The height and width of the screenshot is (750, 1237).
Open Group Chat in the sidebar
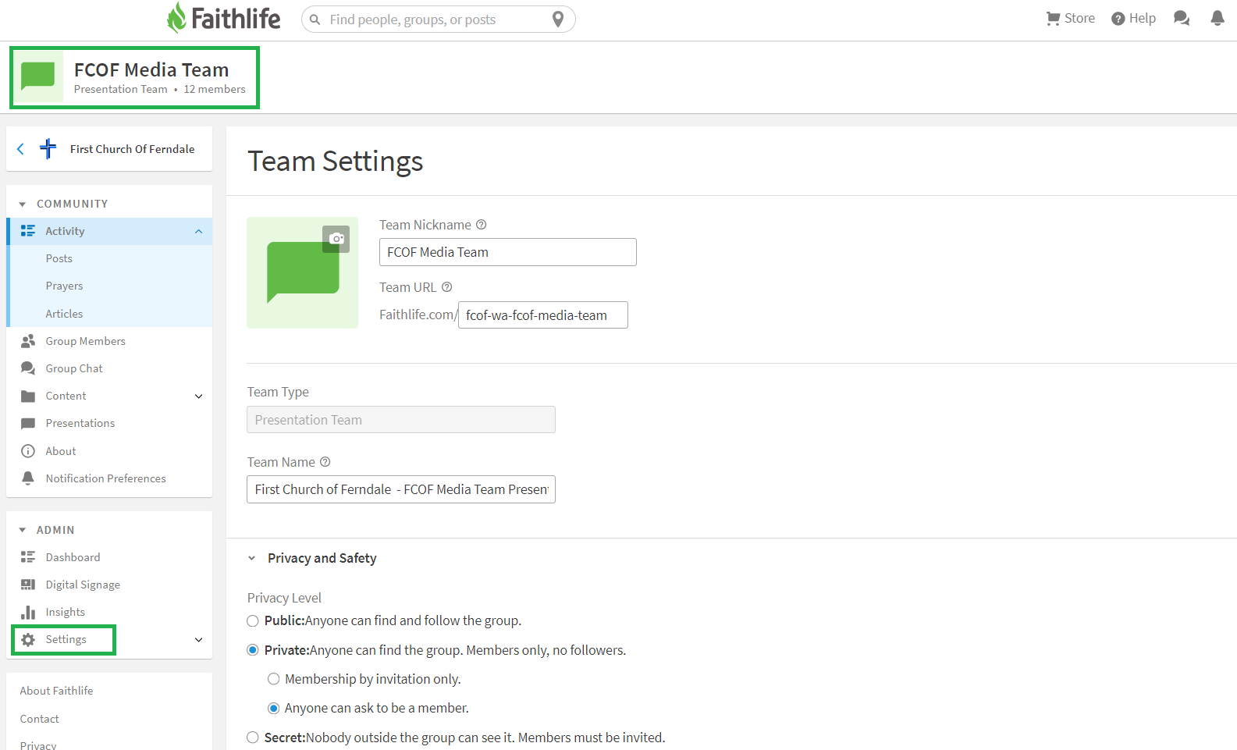74,368
